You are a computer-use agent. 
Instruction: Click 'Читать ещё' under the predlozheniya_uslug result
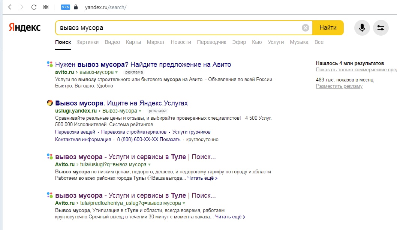coord(230,217)
